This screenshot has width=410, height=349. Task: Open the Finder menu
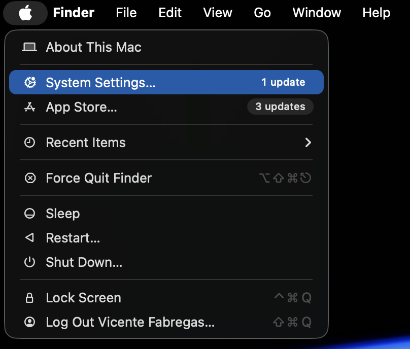pos(74,13)
